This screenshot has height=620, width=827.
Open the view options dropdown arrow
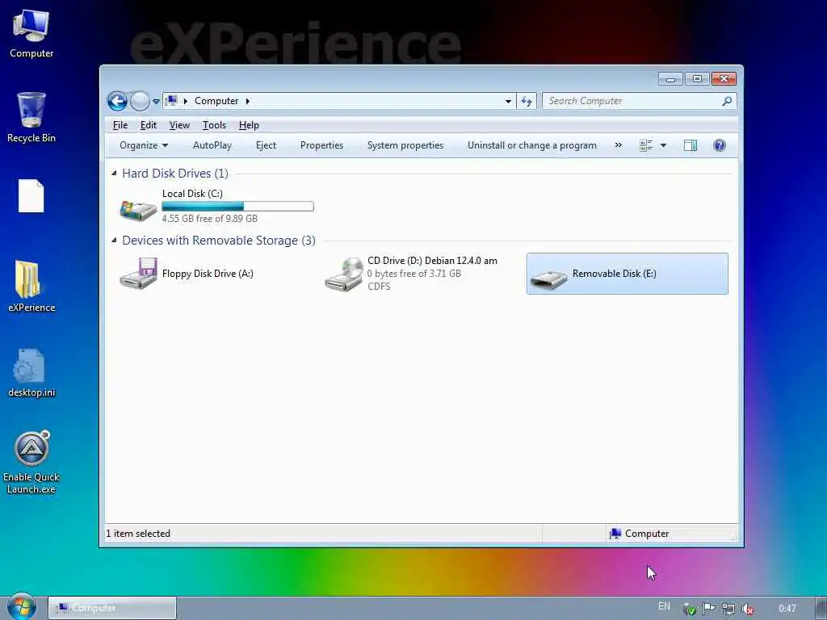pyautogui.click(x=663, y=145)
